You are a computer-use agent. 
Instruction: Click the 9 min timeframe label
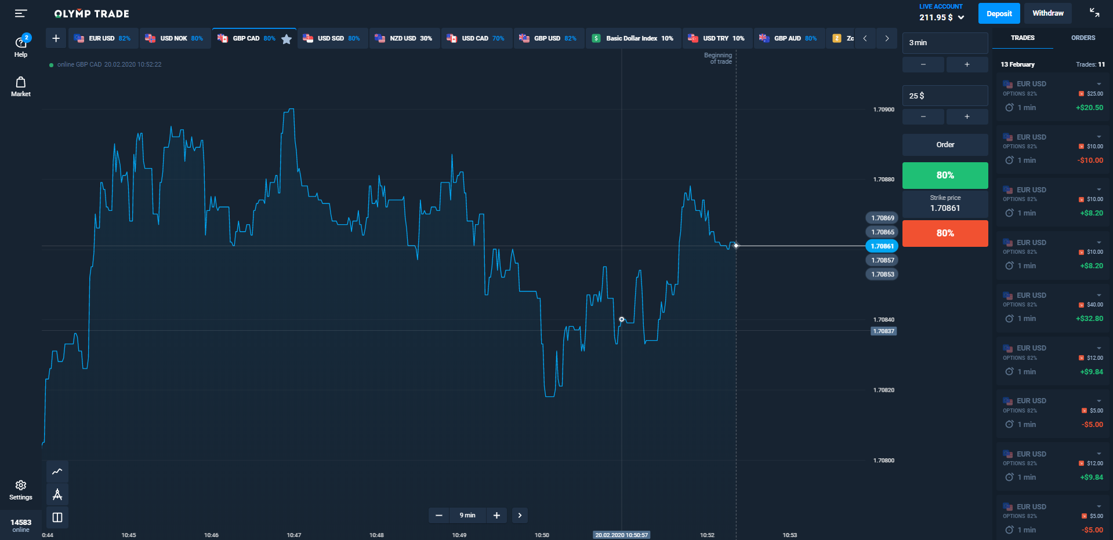[x=467, y=515]
